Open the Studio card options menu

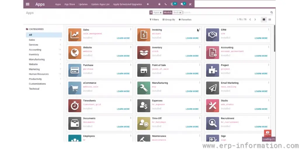click(x=269, y=100)
